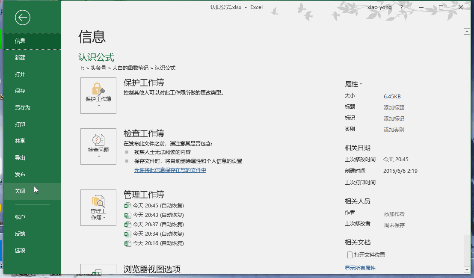Click the document icon beside 打开文件位置
Viewport: 474px width, 278px height.
[x=350, y=255]
